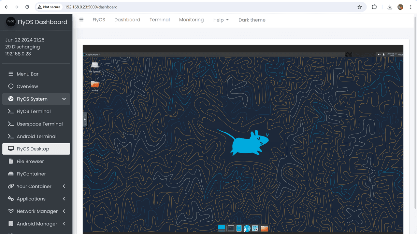The width and height of the screenshot is (417, 234).
Task: Open the orange home folder in dock
Action: point(264,228)
